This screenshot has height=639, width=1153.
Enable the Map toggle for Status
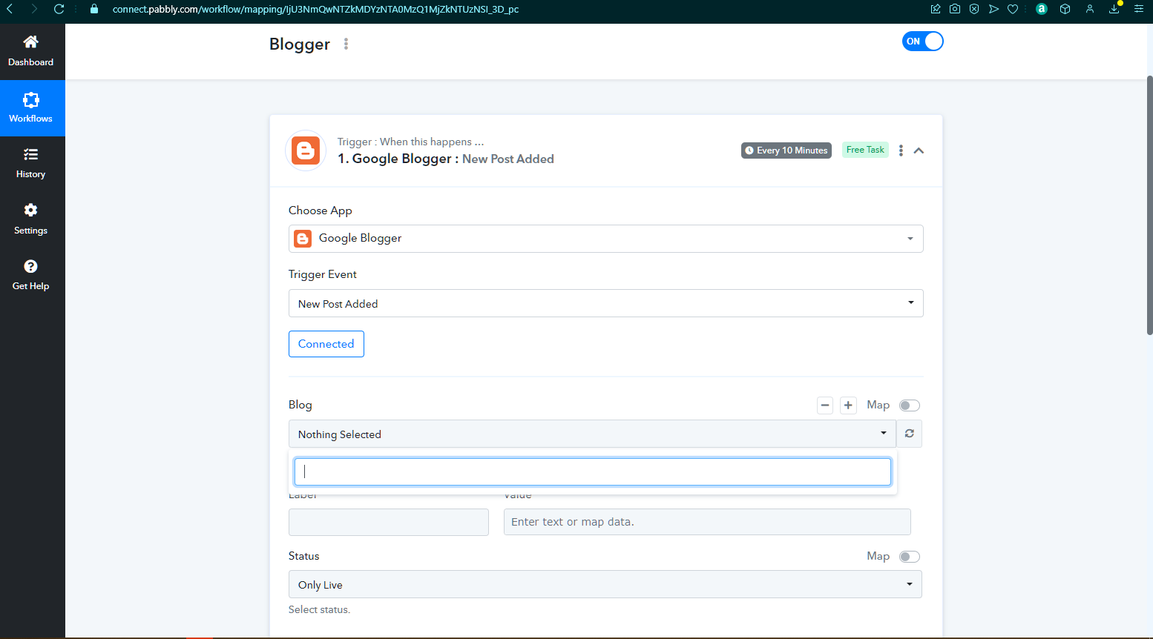tap(910, 557)
